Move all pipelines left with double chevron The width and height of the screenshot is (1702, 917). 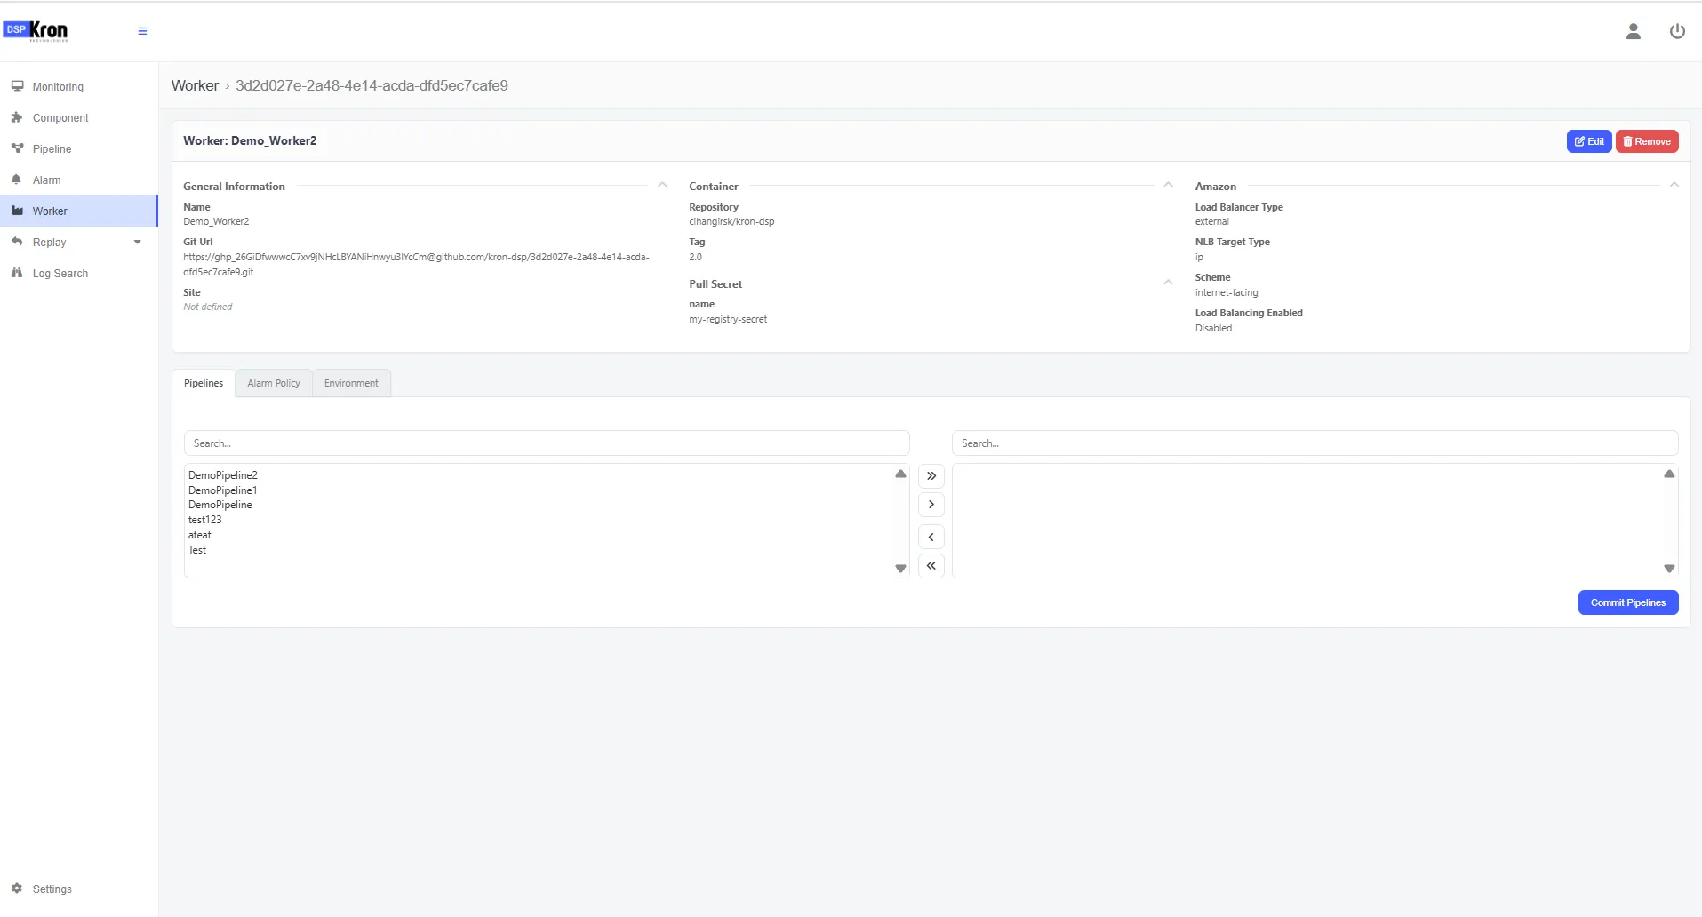(931, 565)
